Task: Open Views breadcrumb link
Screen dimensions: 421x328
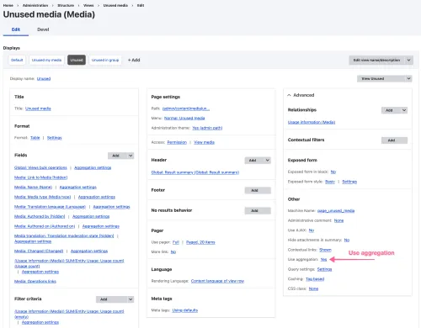Action: pos(88,5)
